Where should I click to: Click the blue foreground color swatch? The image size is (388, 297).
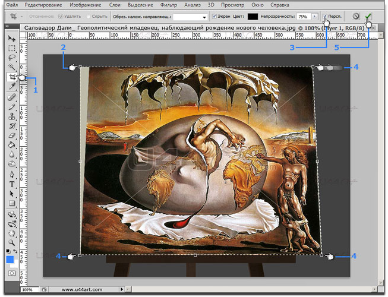tap(10, 260)
